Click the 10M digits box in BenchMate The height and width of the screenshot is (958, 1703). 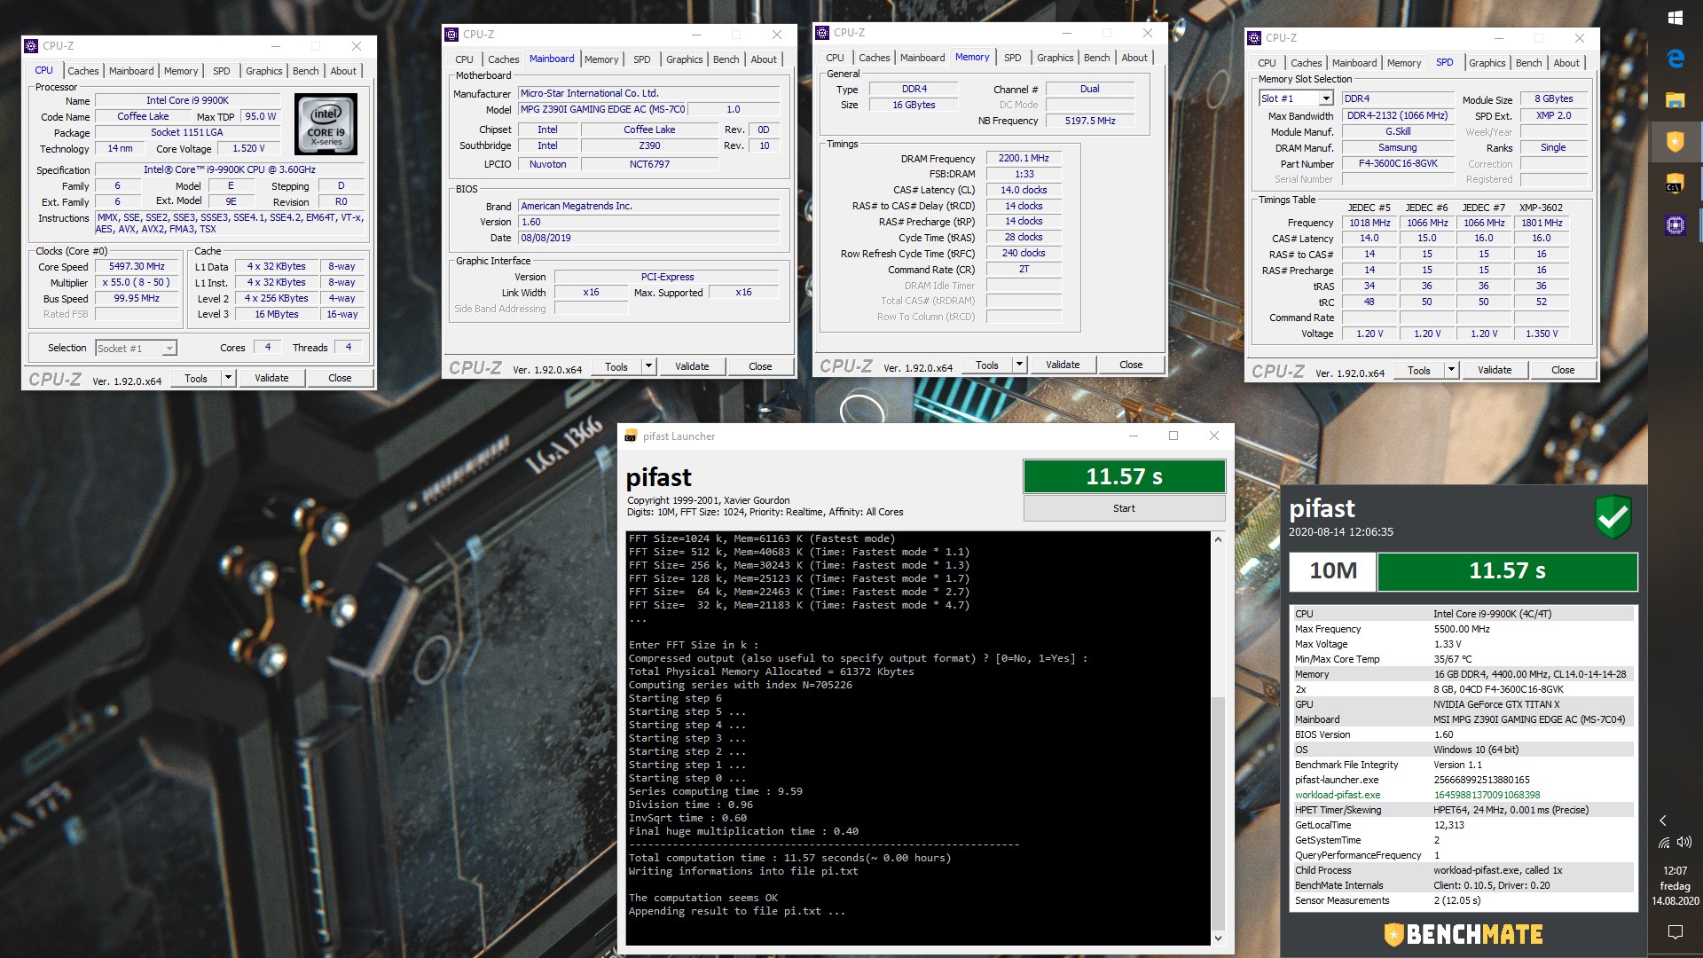1332,571
